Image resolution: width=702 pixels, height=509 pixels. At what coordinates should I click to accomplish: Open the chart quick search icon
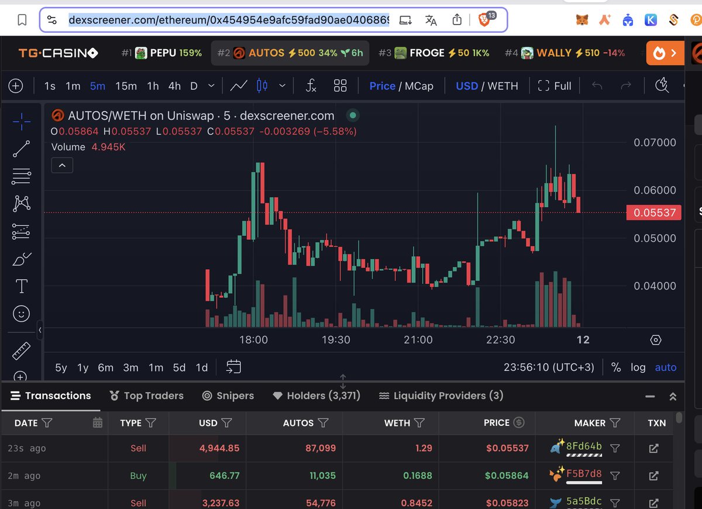point(662,86)
